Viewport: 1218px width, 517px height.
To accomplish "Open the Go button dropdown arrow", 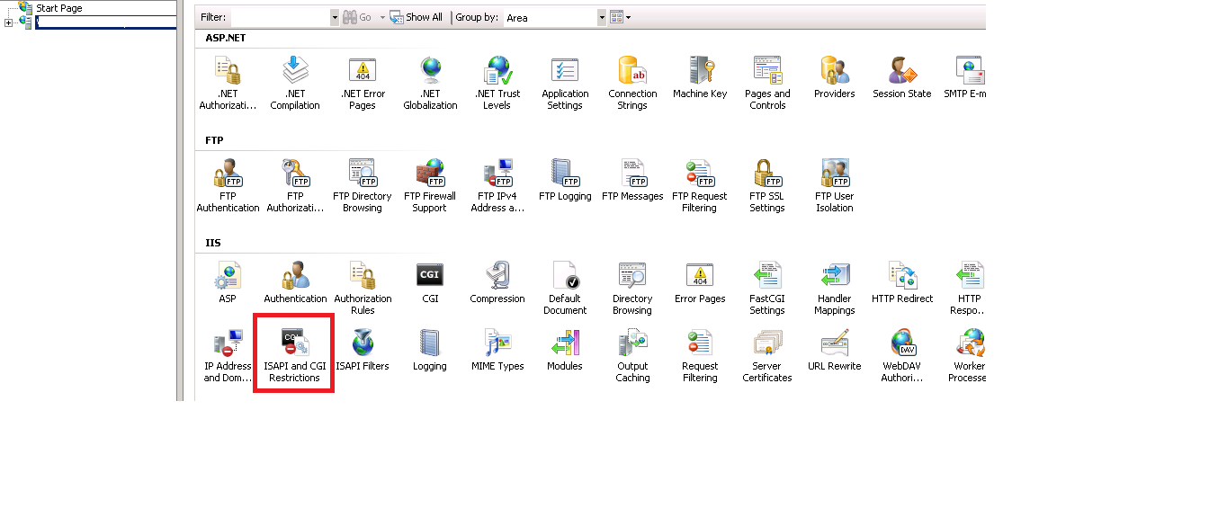I will 381,17.
